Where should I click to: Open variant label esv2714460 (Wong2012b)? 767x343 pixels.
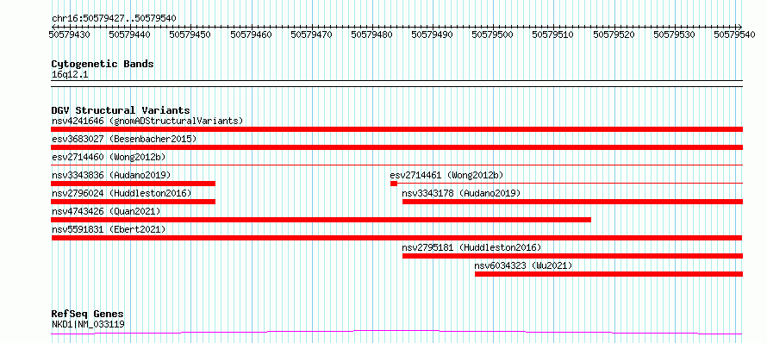click(109, 157)
